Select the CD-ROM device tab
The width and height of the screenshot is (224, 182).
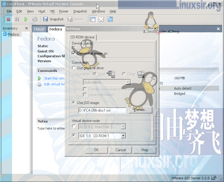[82, 37]
